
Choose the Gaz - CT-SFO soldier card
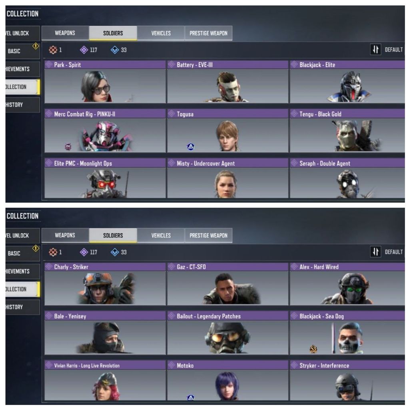tap(228, 284)
